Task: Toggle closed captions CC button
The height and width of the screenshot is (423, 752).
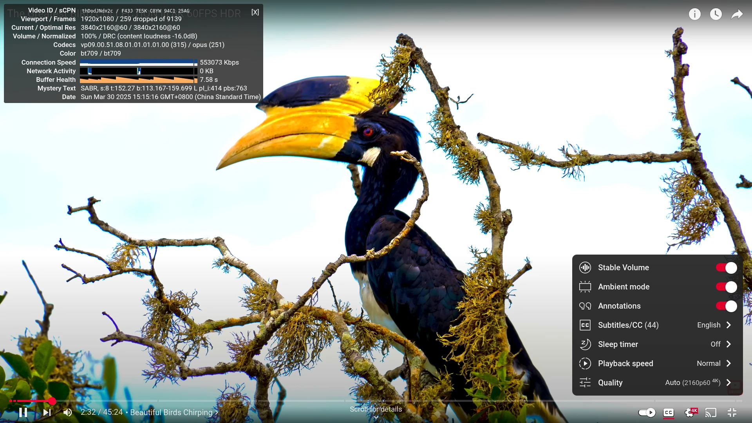Action: click(x=669, y=412)
